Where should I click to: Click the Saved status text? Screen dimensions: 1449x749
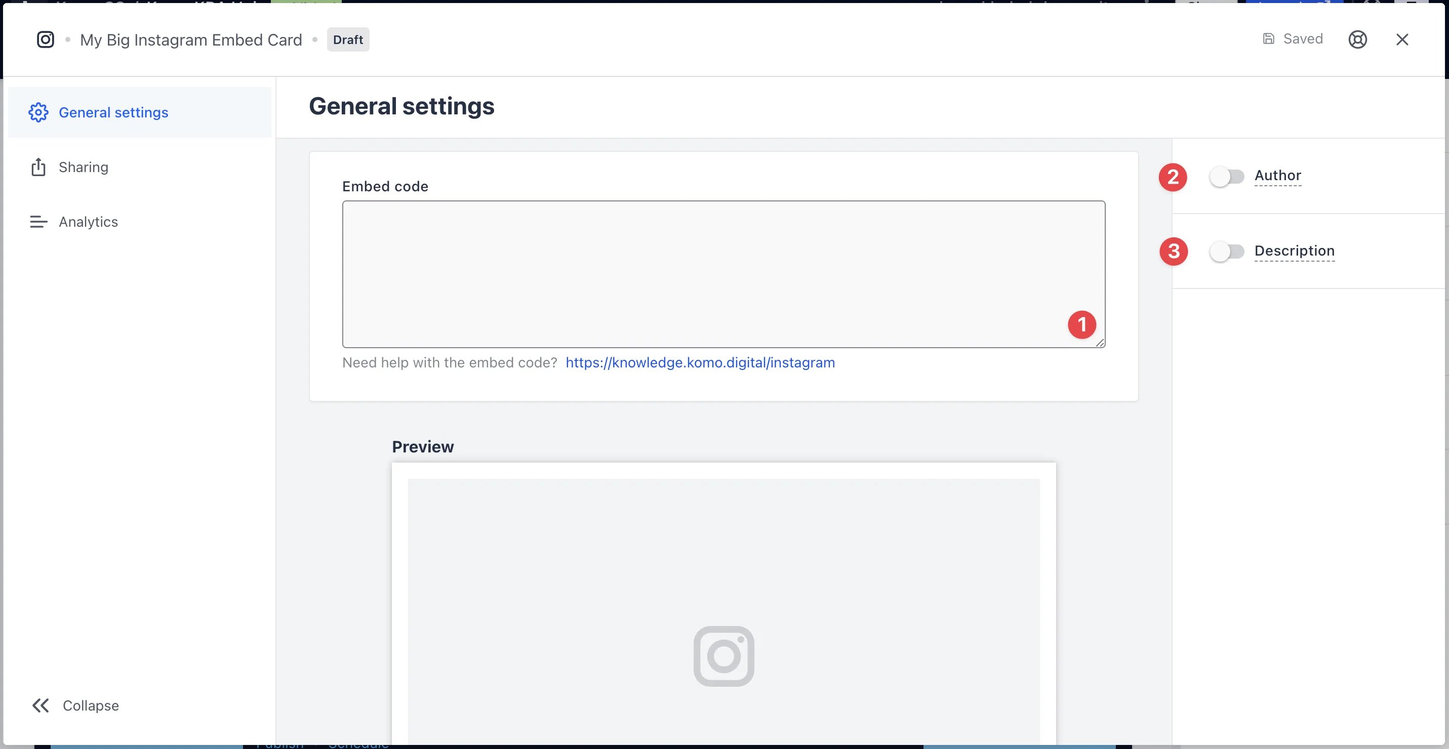pos(1303,39)
